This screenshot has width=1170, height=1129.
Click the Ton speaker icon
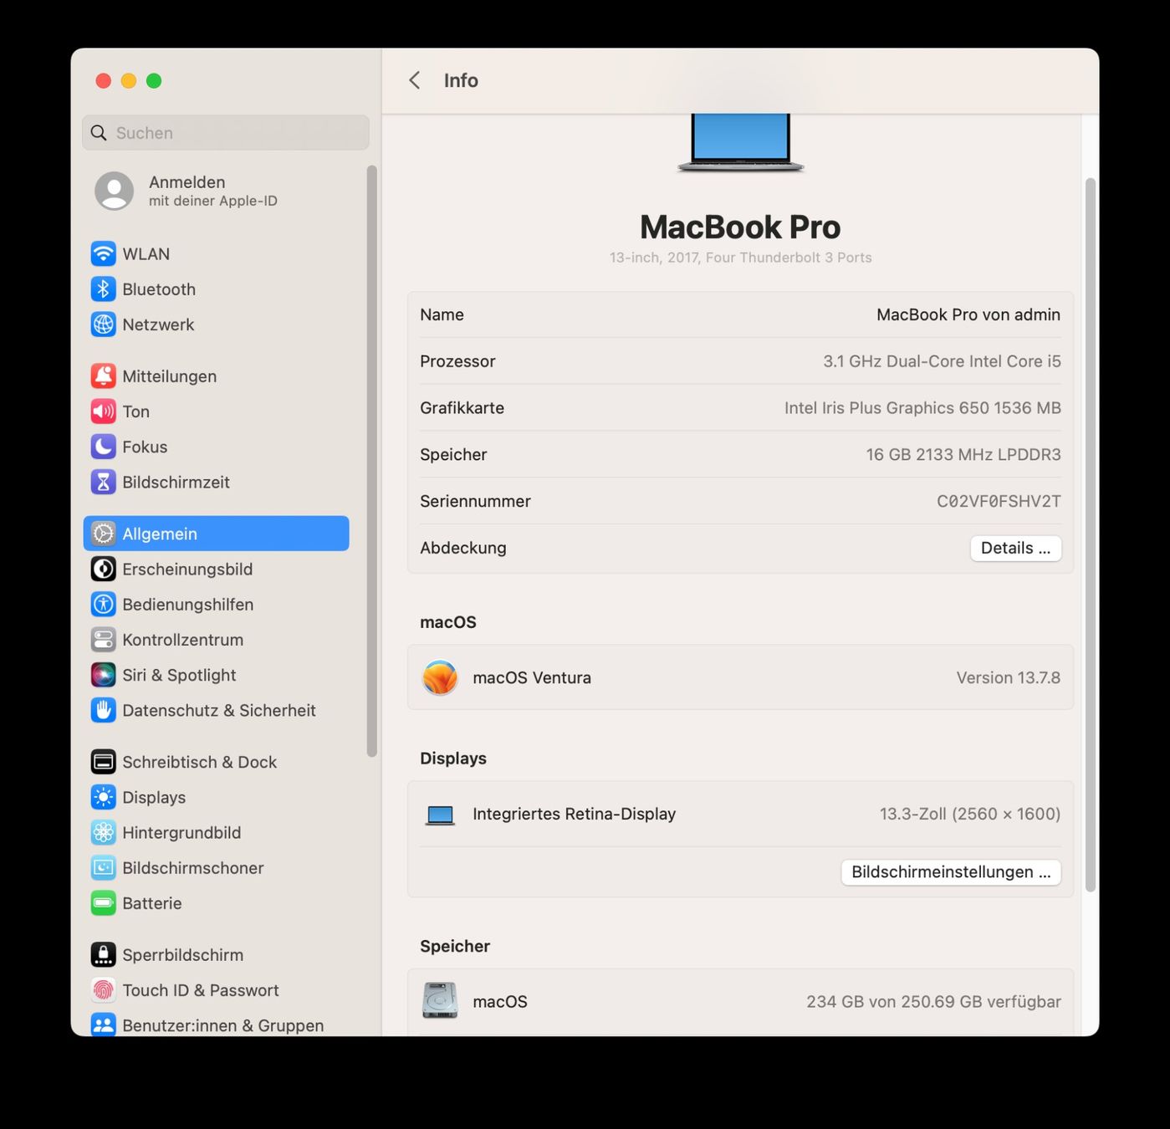click(x=103, y=411)
